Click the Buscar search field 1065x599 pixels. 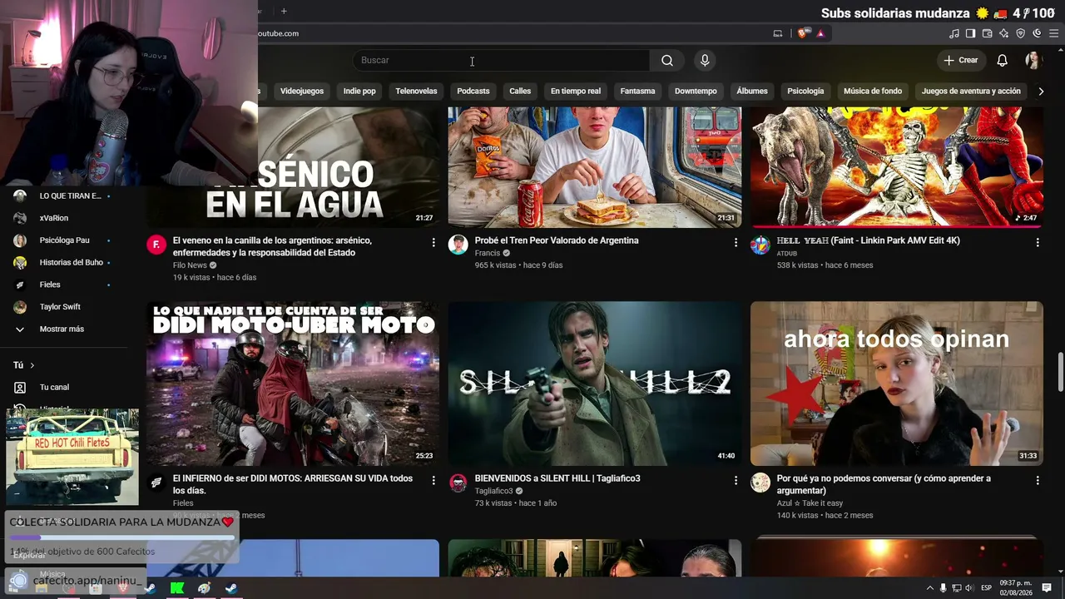point(501,60)
